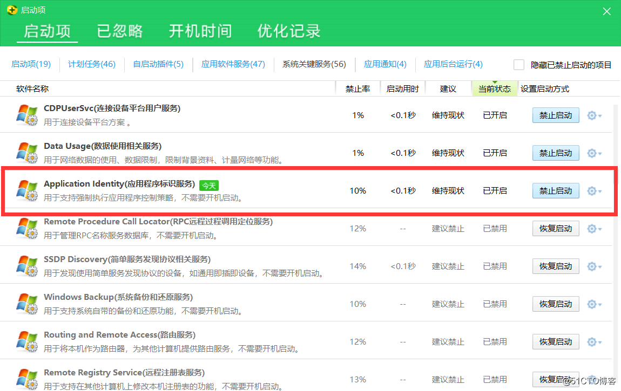Click the Data Usage service icon
The height and width of the screenshot is (391, 621).
point(27,153)
